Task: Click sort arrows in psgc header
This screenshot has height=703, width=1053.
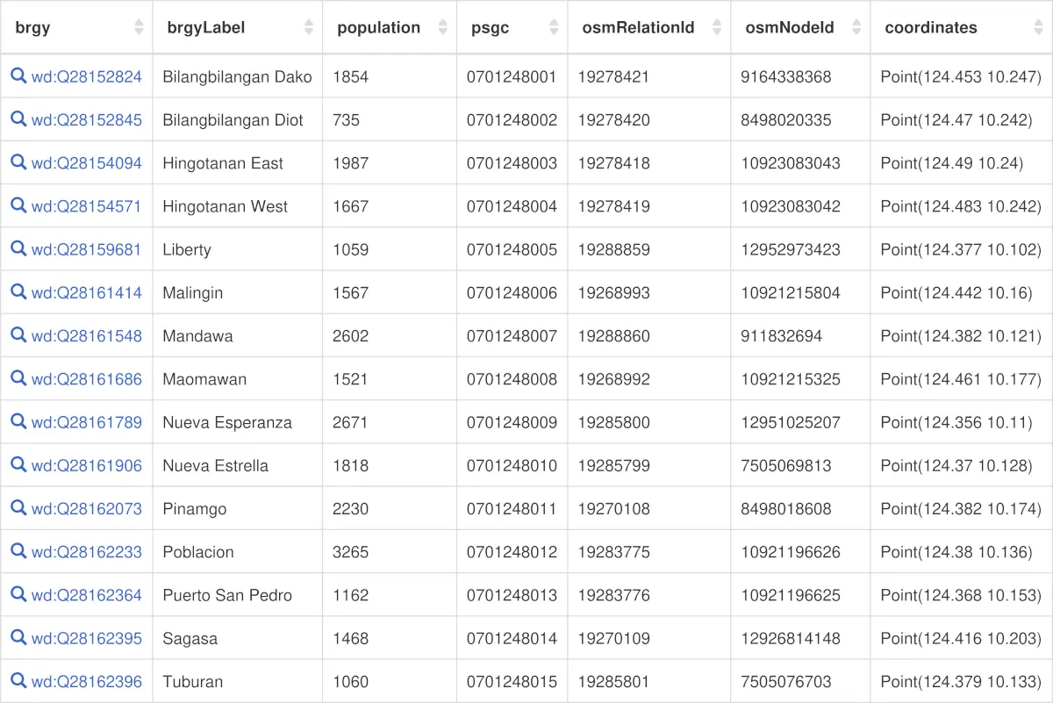Action: click(x=554, y=27)
